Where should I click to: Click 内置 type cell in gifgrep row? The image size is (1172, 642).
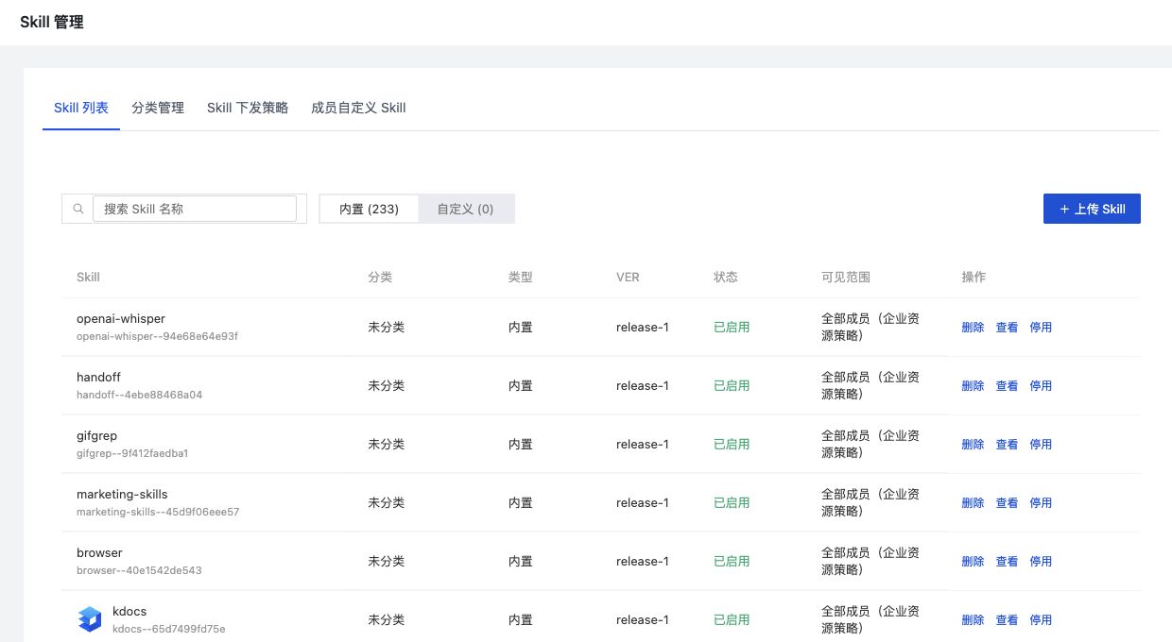click(x=521, y=445)
